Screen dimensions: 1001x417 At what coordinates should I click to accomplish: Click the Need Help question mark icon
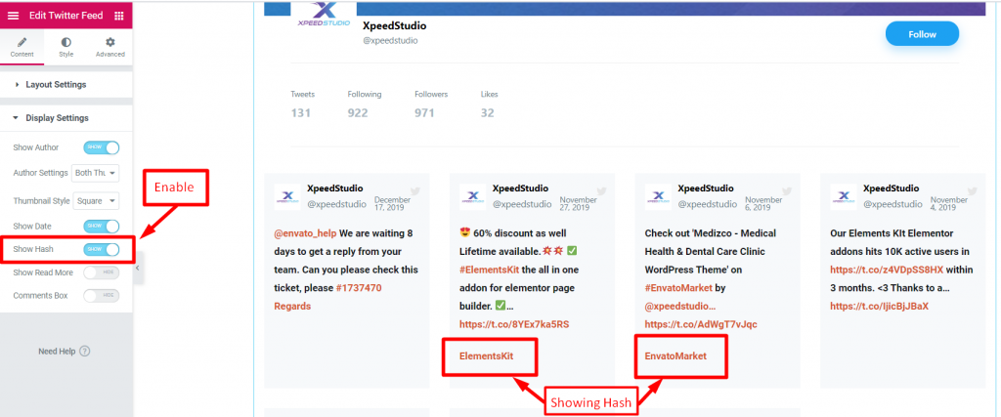[85, 352]
